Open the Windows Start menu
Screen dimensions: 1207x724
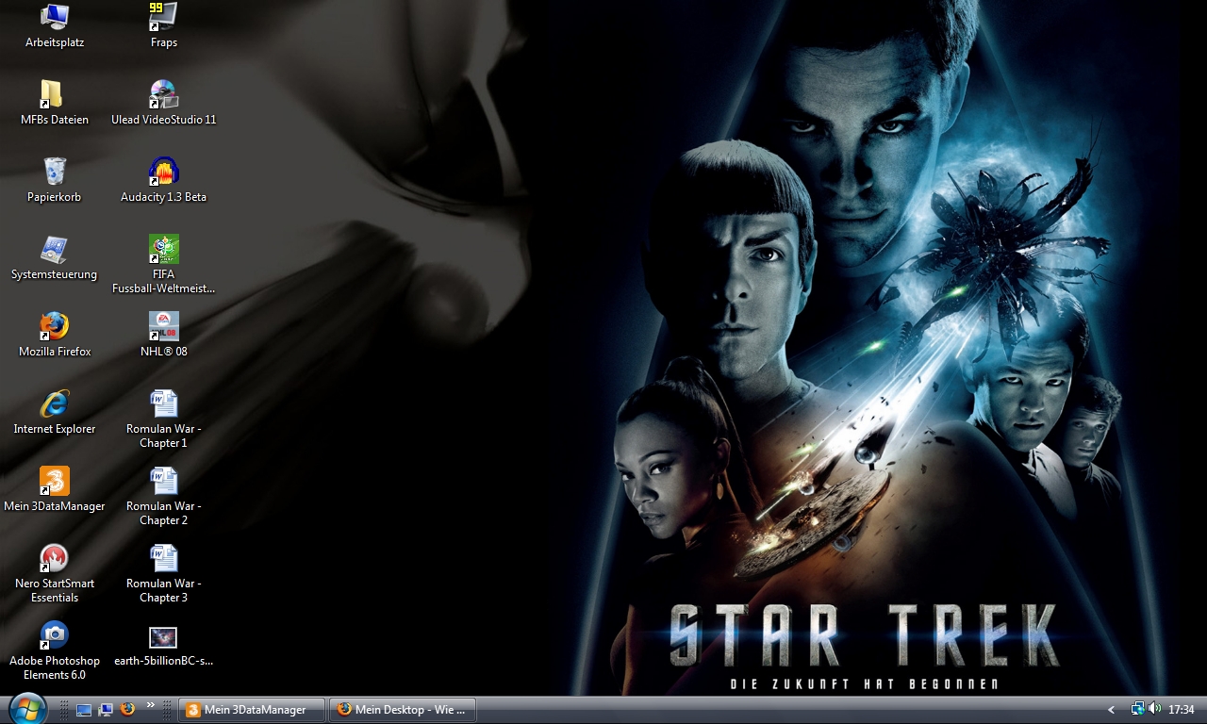27,709
